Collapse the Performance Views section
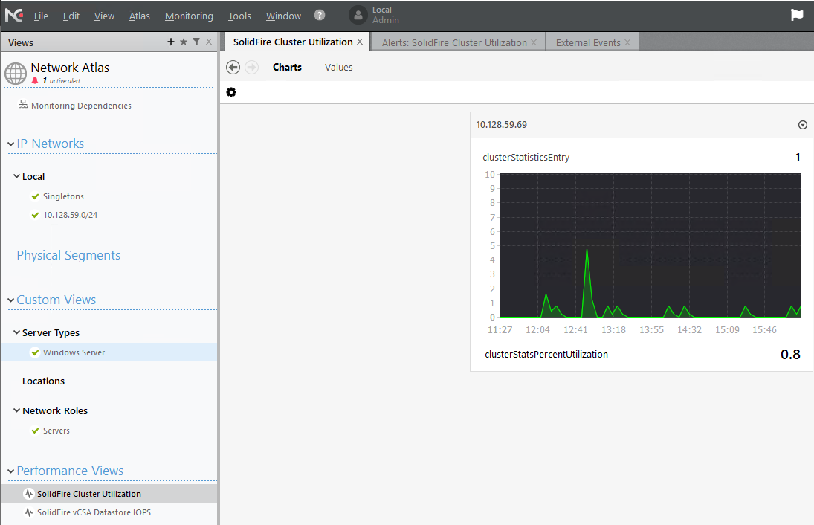 coord(11,471)
